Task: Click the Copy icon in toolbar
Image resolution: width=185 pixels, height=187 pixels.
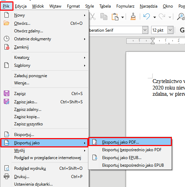Action: pyautogui.click(x=104, y=17)
